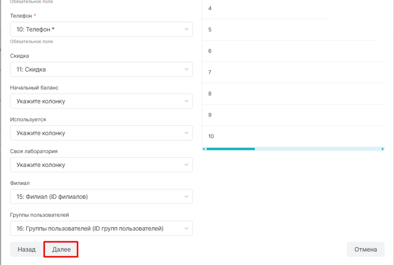
Task: Select a column for Своя лаборатория
Action: click(101, 165)
